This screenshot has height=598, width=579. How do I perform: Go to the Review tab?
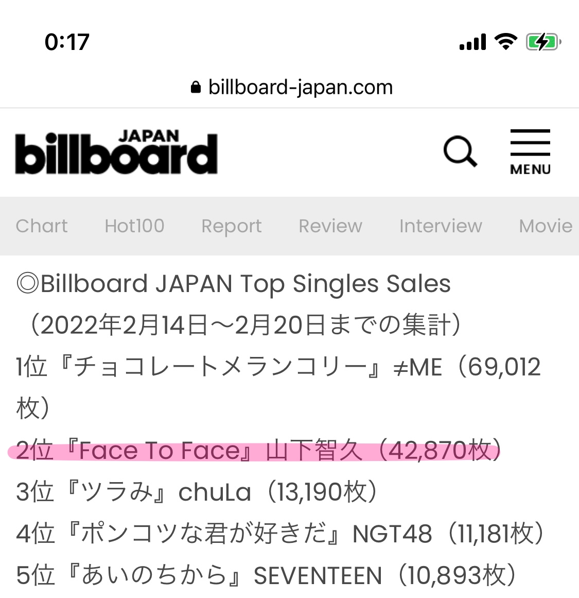[x=330, y=226]
